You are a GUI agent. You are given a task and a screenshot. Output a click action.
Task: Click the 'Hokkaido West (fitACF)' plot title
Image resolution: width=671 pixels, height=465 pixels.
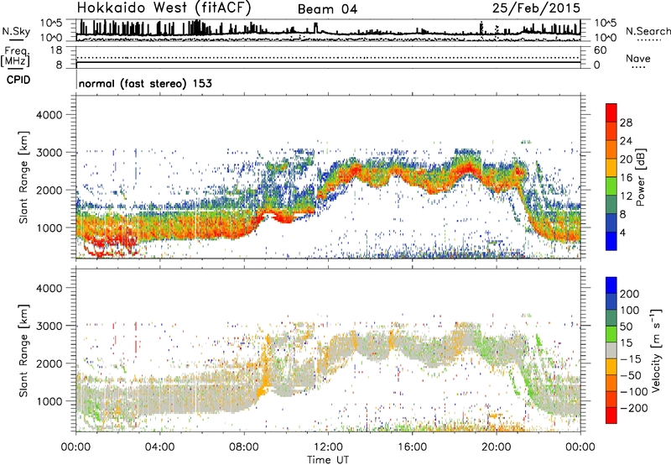(164, 8)
